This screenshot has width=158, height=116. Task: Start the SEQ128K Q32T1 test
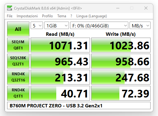pos(18,61)
